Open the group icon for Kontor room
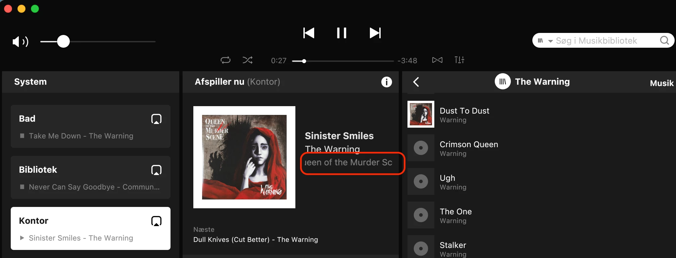 click(156, 221)
